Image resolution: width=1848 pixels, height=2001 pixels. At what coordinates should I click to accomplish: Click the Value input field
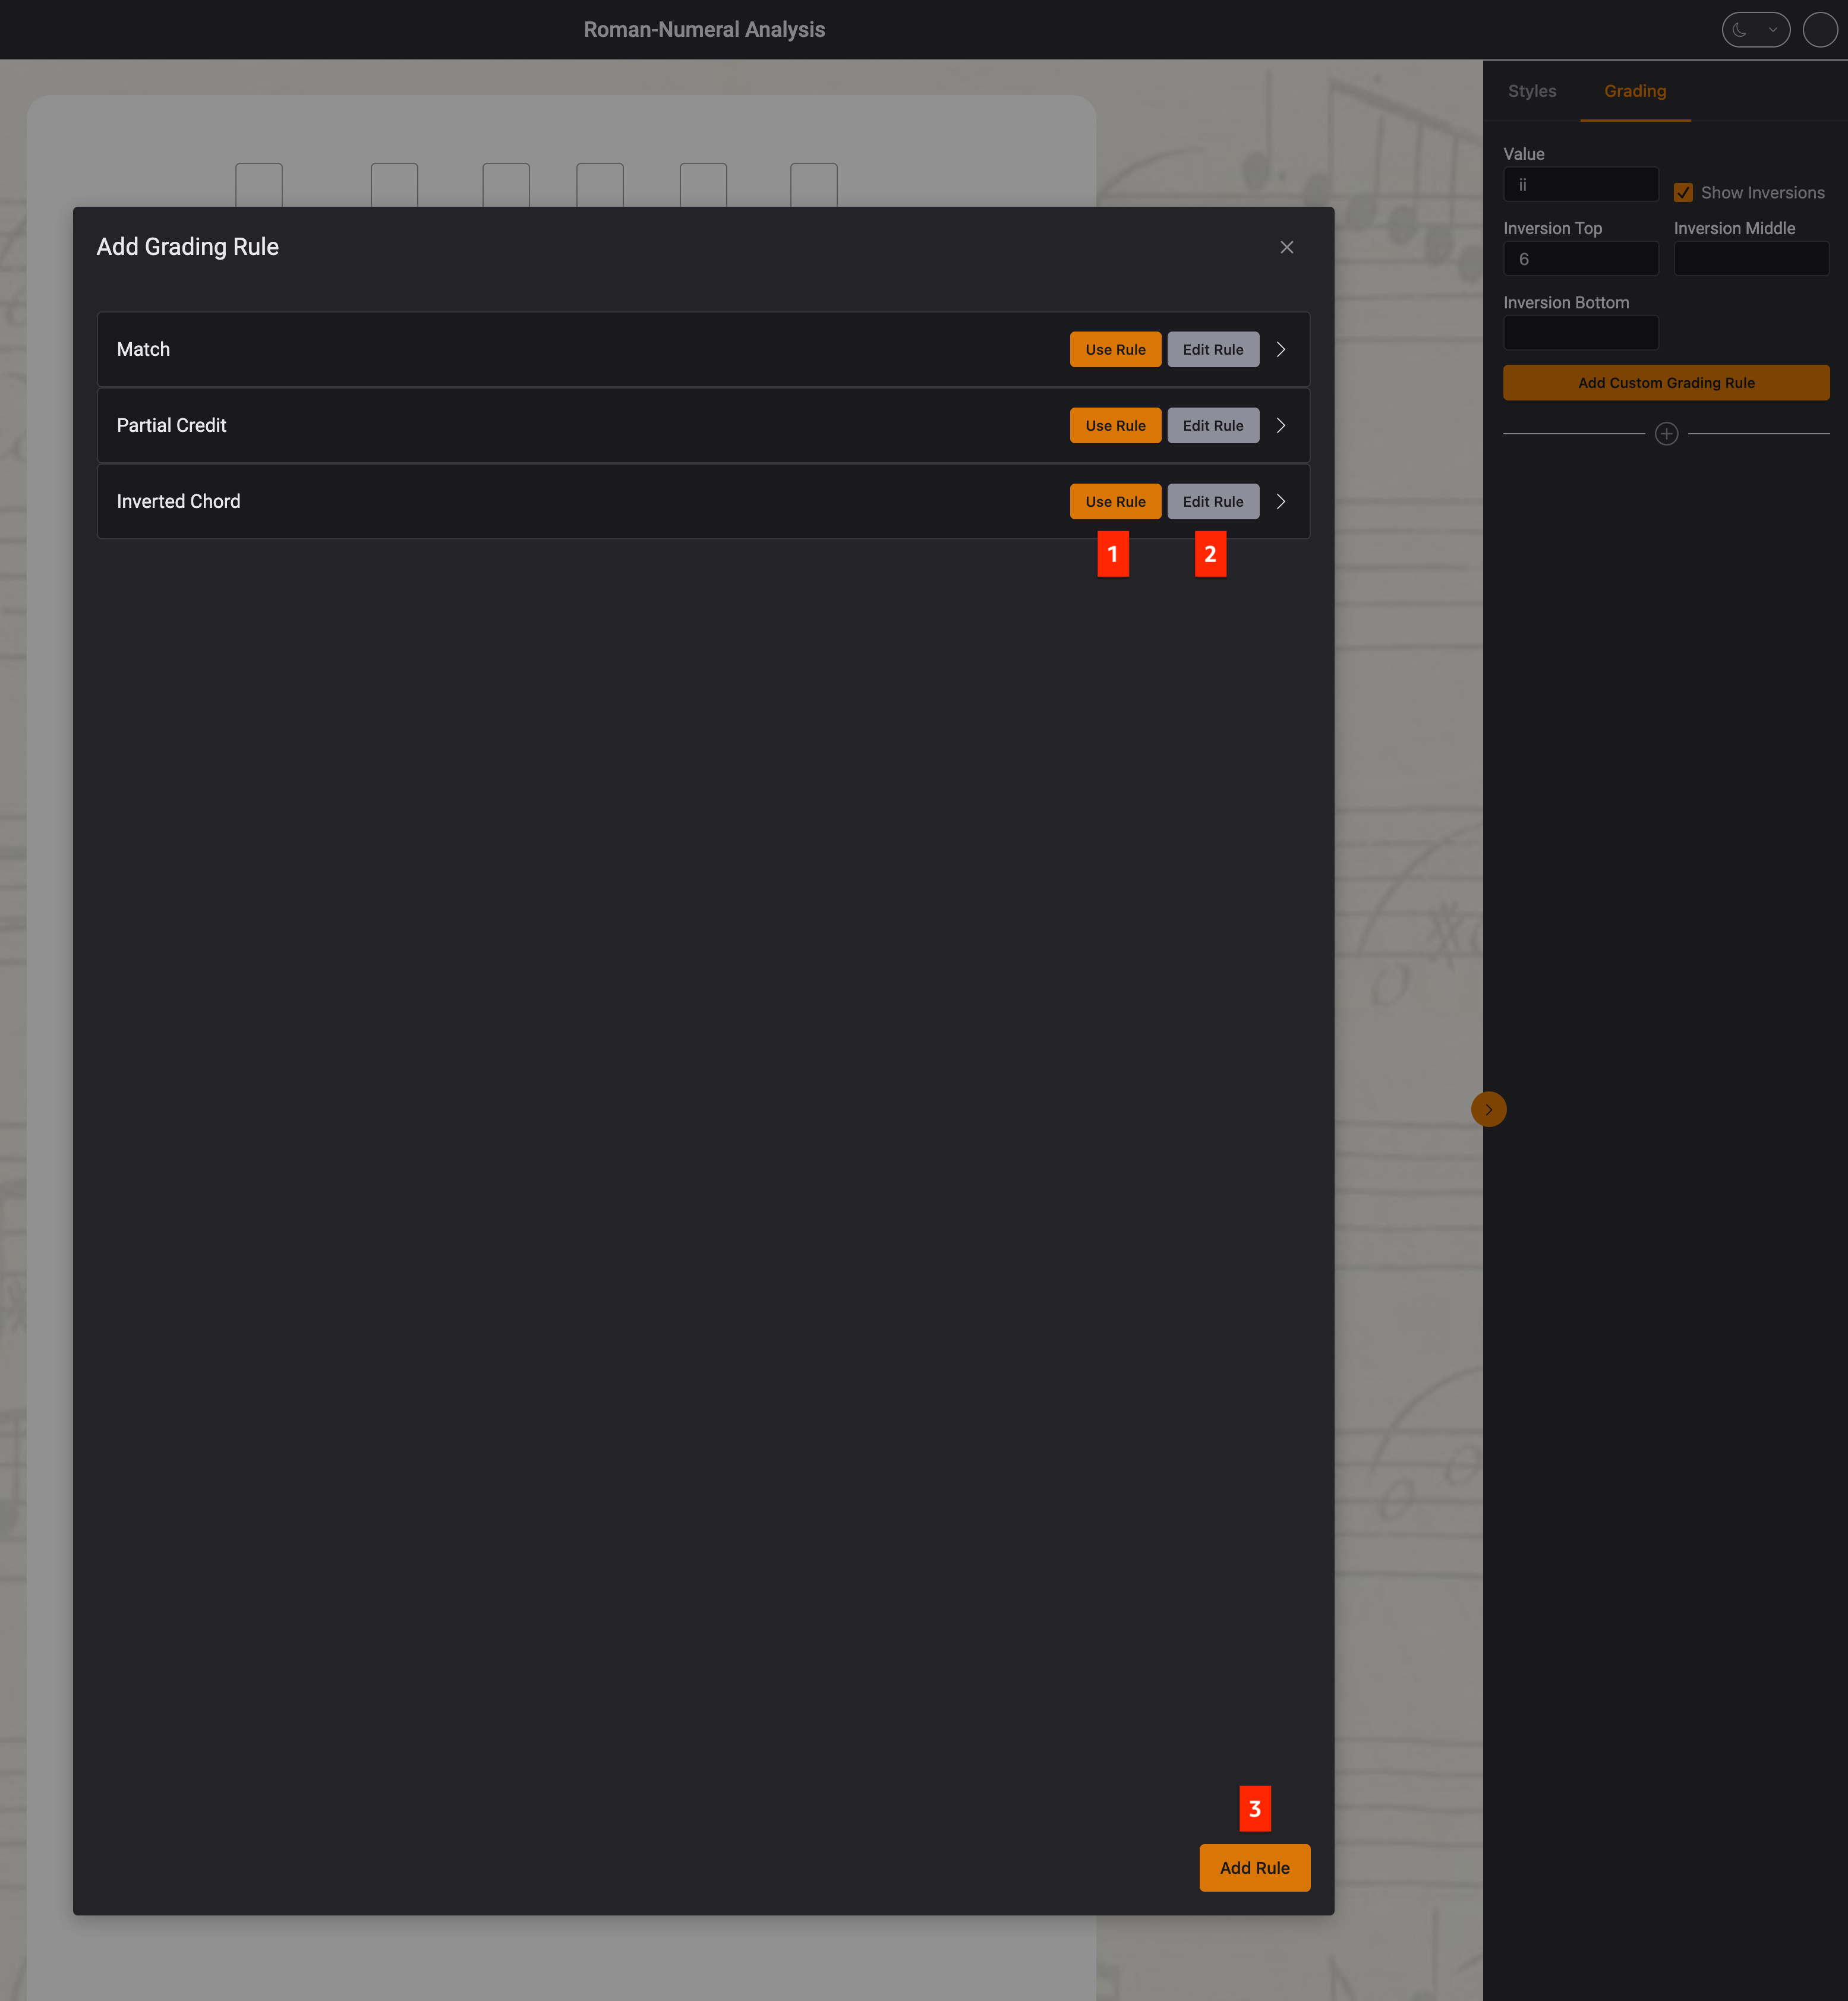pos(1580,185)
